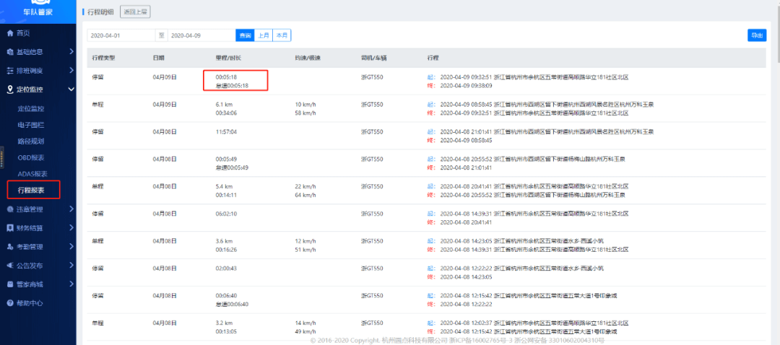Click the 管家商城 store icon
The width and height of the screenshot is (780, 345).
(9, 284)
